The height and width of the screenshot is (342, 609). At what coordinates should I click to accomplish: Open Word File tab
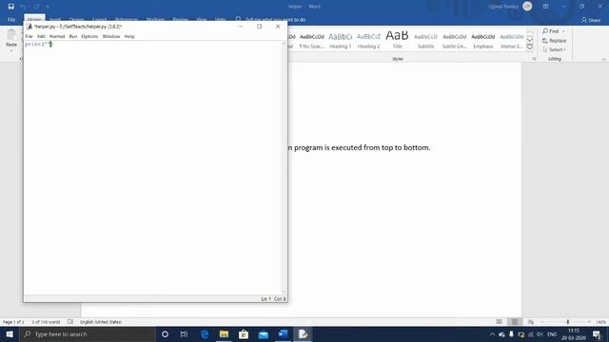point(11,19)
